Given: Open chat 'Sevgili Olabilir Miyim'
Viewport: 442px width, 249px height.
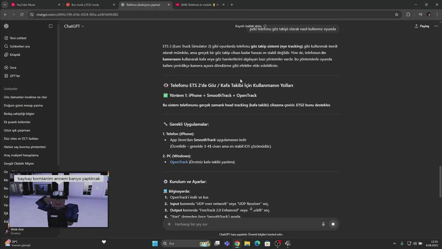Looking at the screenshot, I should (19, 164).
